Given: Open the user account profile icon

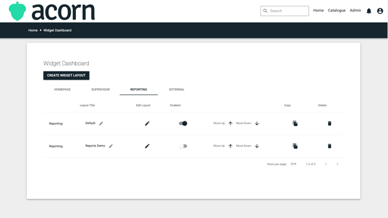Looking at the screenshot, I should pos(380,11).
